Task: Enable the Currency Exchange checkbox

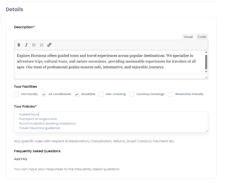Action: tap(132, 94)
